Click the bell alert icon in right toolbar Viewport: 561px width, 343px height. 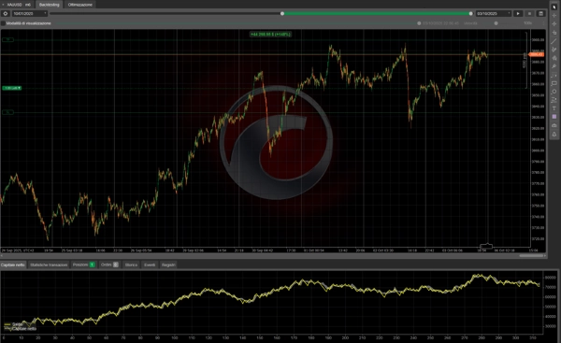pos(554,135)
